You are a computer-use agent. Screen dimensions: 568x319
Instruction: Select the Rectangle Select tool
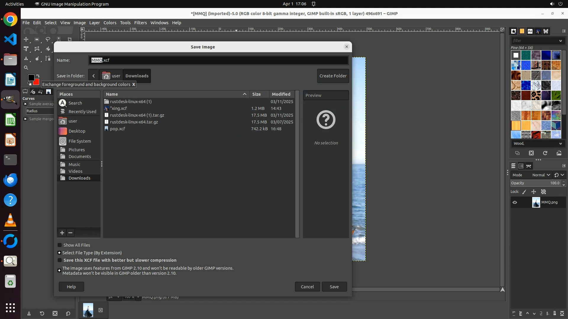[37, 39]
